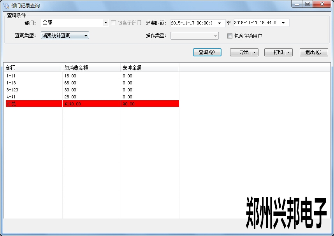Click the start 消费时间 date field
The image size is (334, 236).
click(192, 23)
